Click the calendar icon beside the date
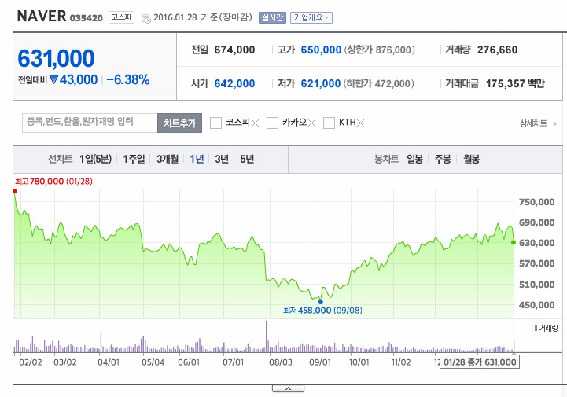Screen dimensions: 567x397 click(145, 17)
